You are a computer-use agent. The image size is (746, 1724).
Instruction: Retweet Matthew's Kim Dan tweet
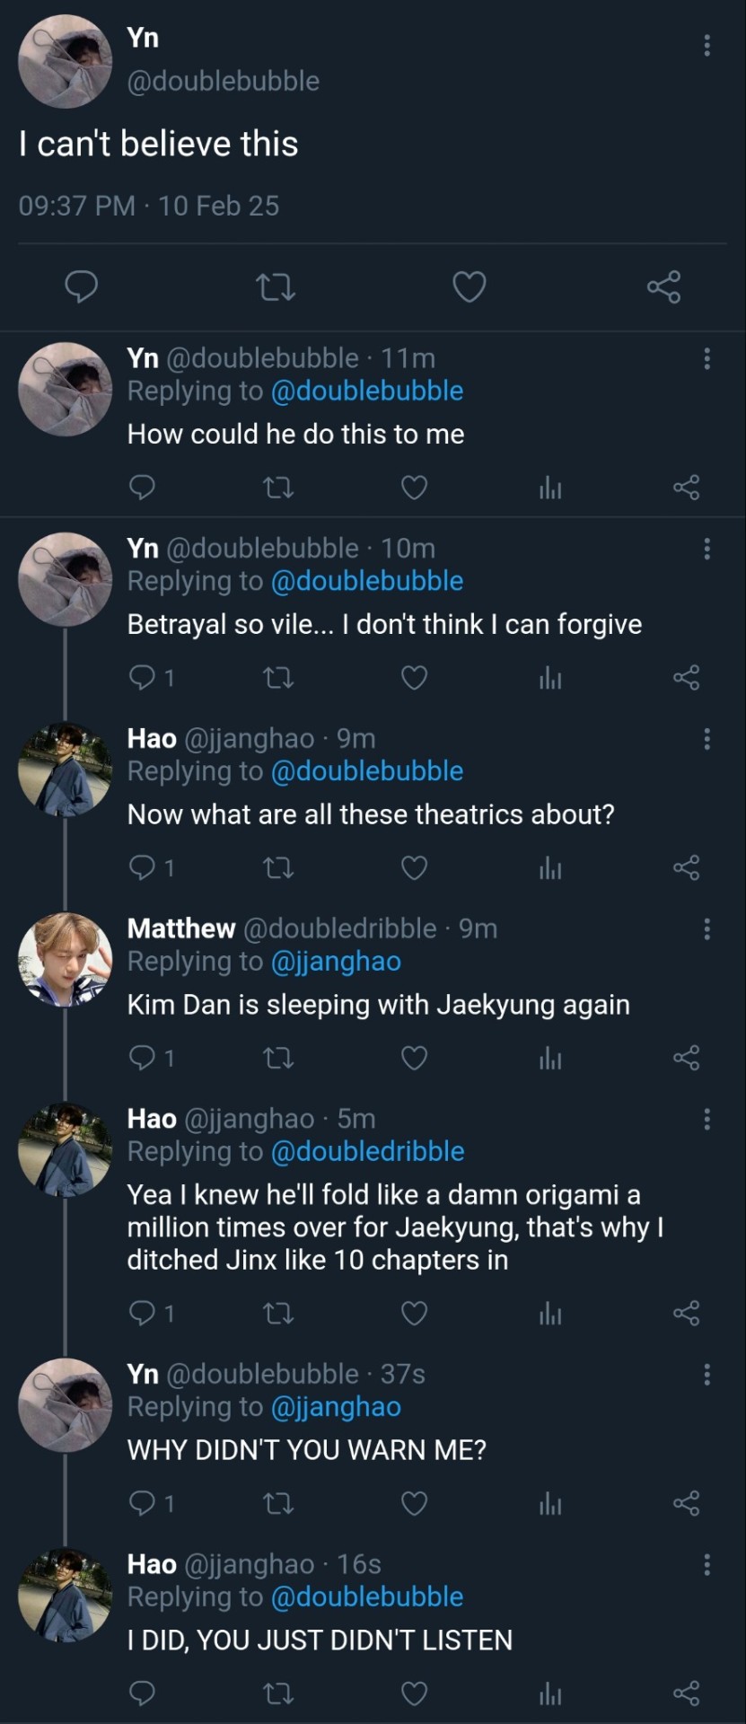(x=278, y=1058)
